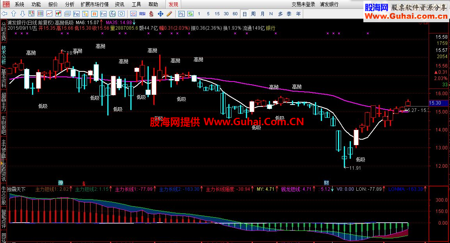Open the intraday line chart icon
Image resolution: width=450 pixels, height=243 pixels.
tap(49, 14)
